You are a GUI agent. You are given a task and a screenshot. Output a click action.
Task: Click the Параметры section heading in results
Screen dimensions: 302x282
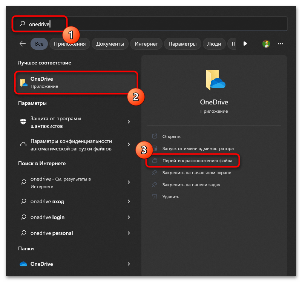click(32, 103)
